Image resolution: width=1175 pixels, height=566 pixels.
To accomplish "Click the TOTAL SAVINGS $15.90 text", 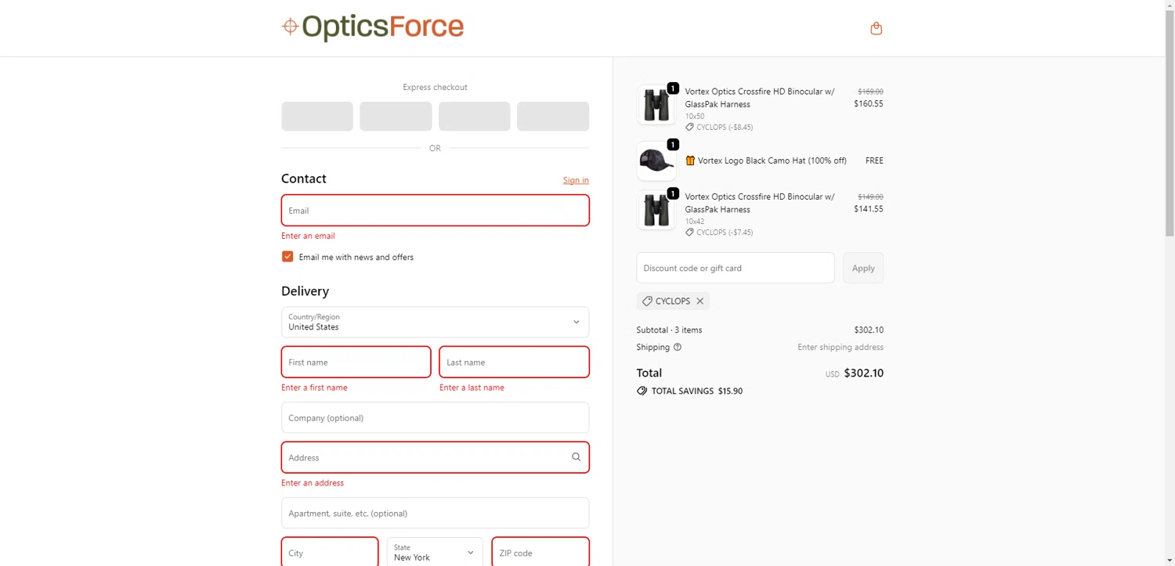I will point(696,391).
